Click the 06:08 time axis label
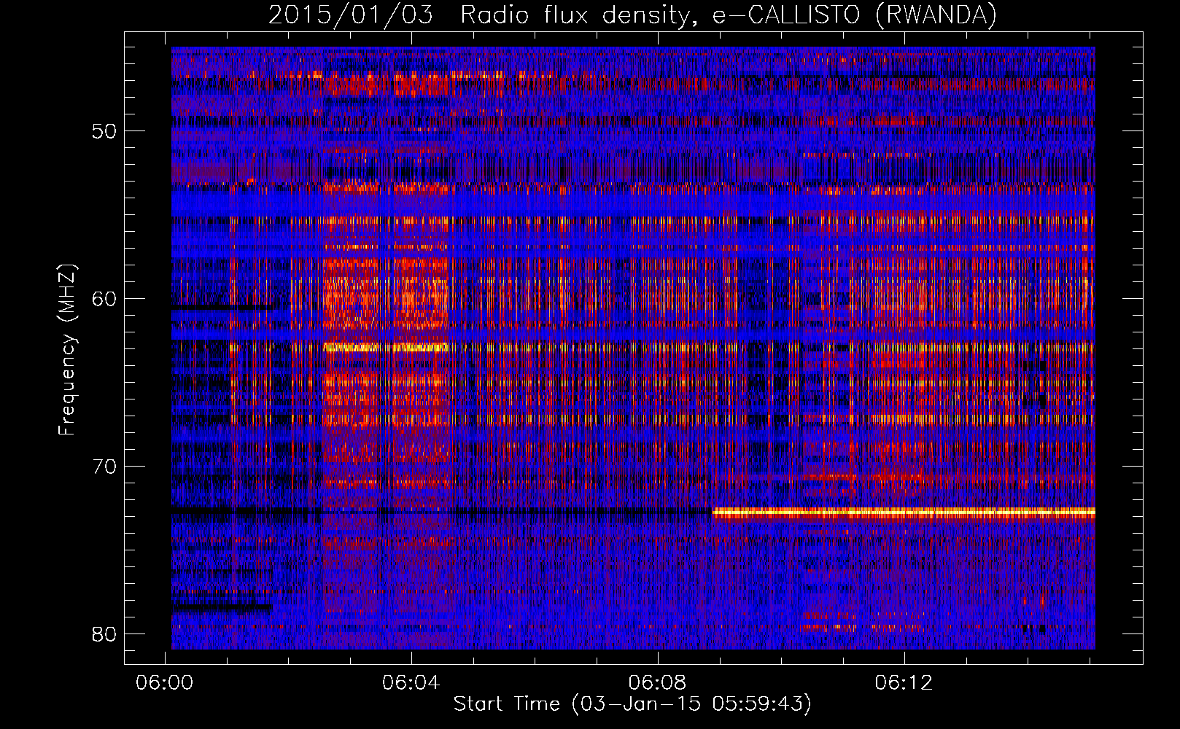 658,683
